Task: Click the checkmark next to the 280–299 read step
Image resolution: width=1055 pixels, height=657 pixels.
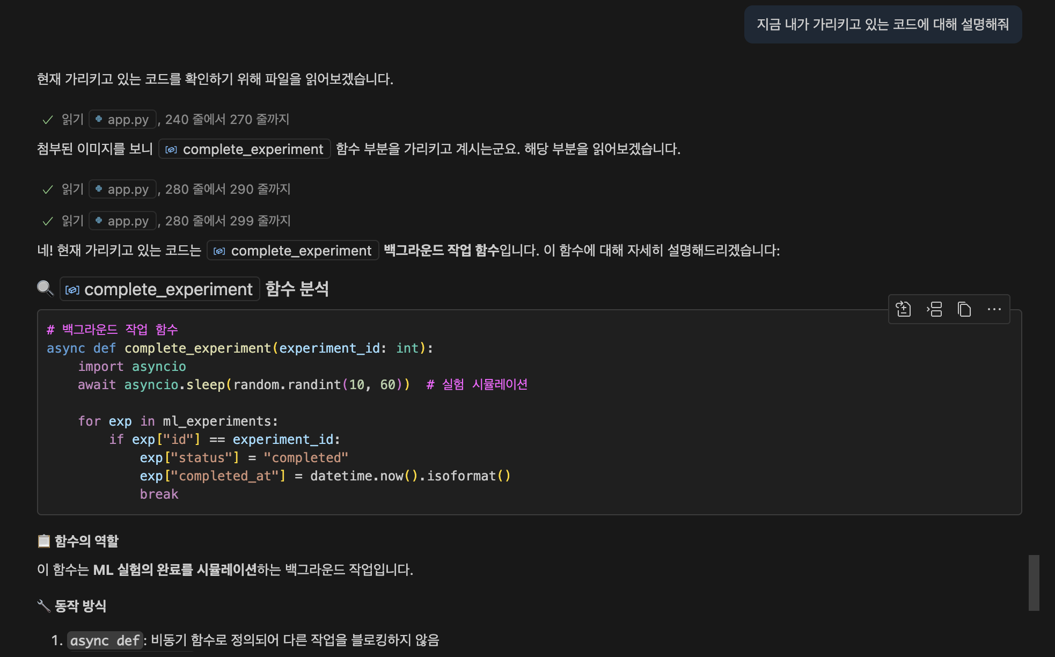Action: 48,221
